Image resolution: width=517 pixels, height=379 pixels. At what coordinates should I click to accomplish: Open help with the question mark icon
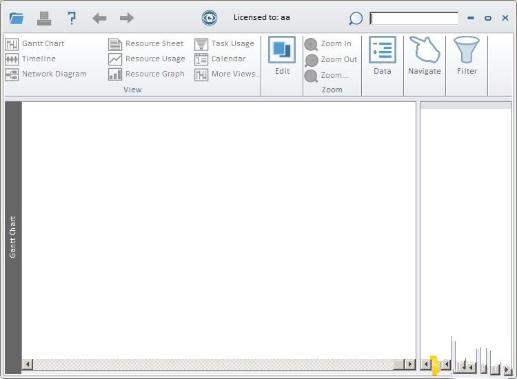click(x=72, y=18)
